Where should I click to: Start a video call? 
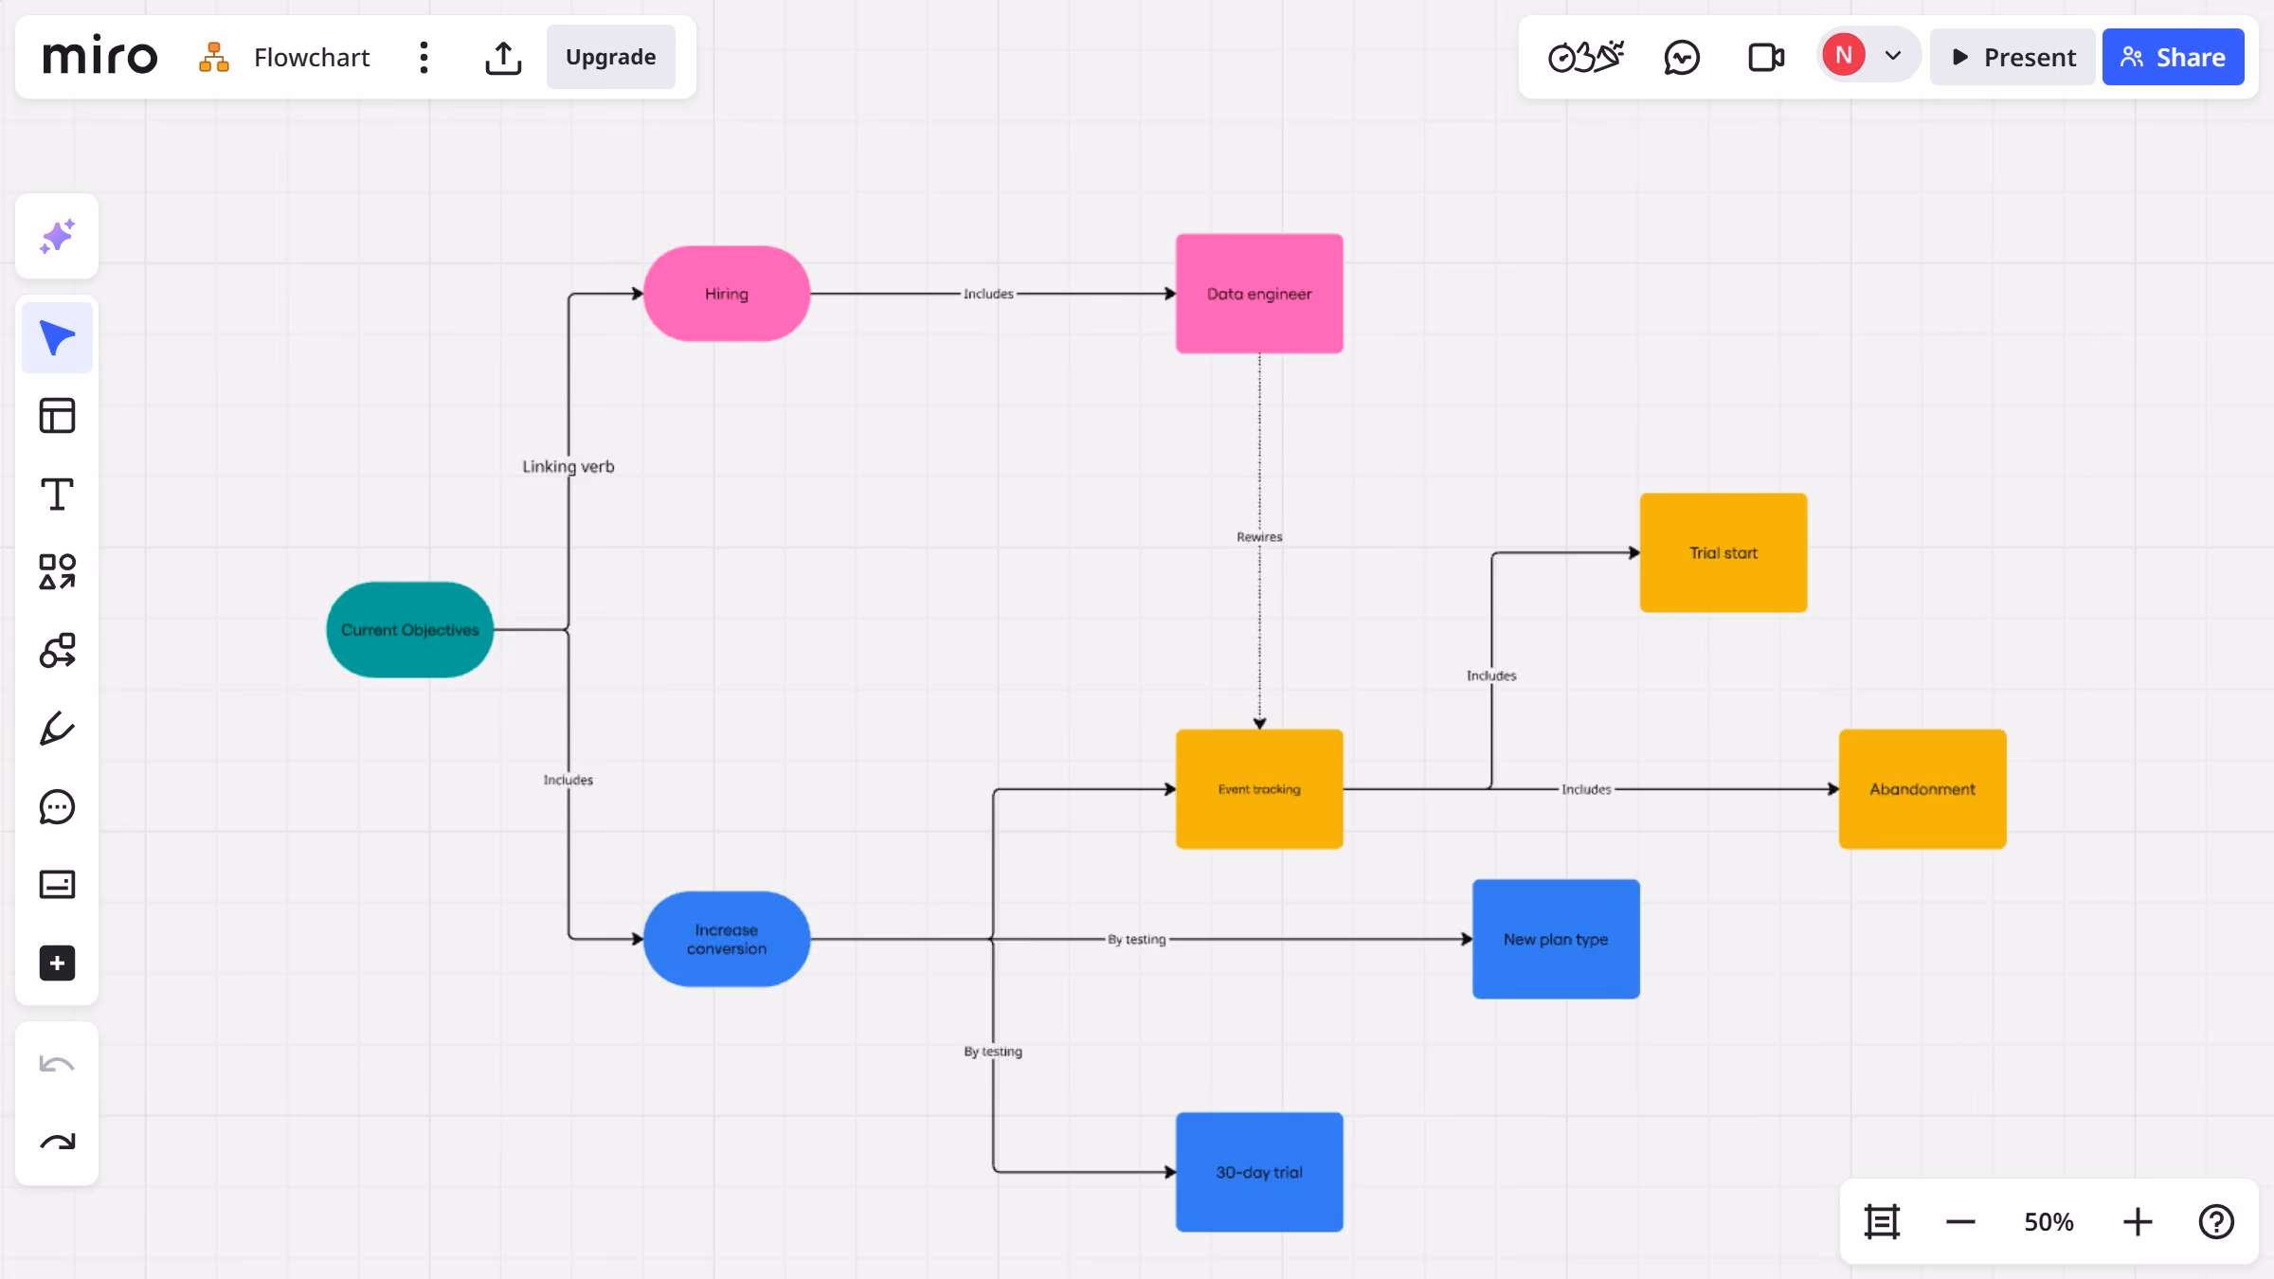coord(1766,57)
